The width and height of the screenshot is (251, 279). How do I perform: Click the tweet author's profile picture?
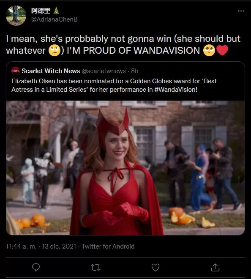(16, 16)
